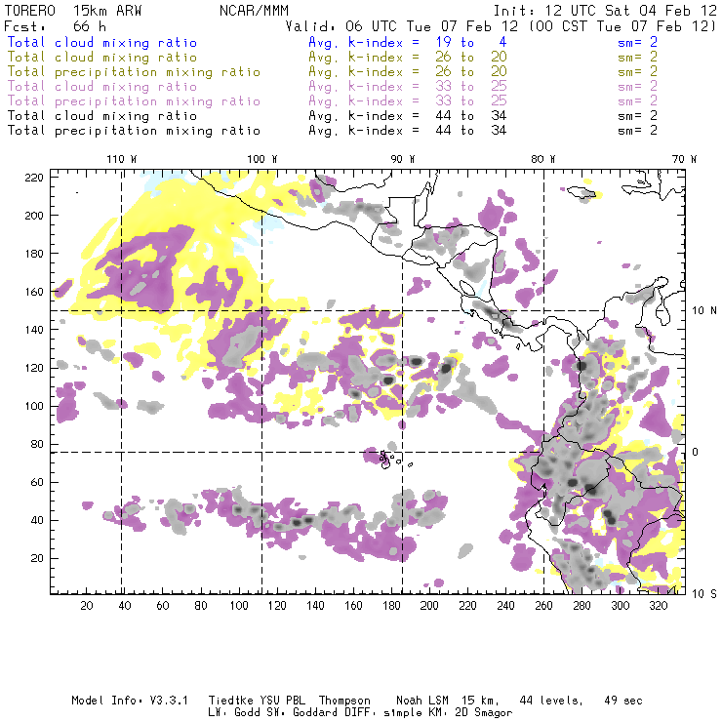Screen dimensions: 722x722
Task: Click the blue 'Total cloud mixing ratio' legend line
Action: pyautogui.click(x=102, y=42)
